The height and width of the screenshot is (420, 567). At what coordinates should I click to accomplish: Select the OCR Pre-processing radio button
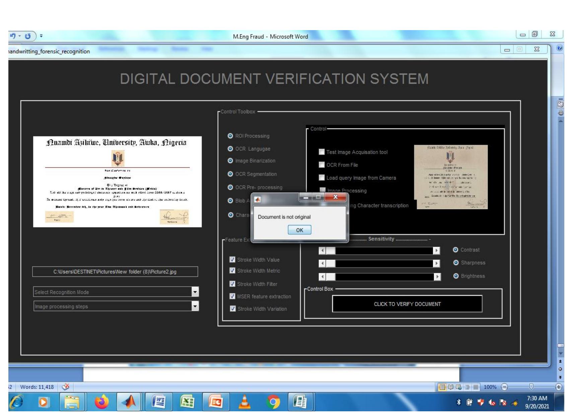pos(230,187)
